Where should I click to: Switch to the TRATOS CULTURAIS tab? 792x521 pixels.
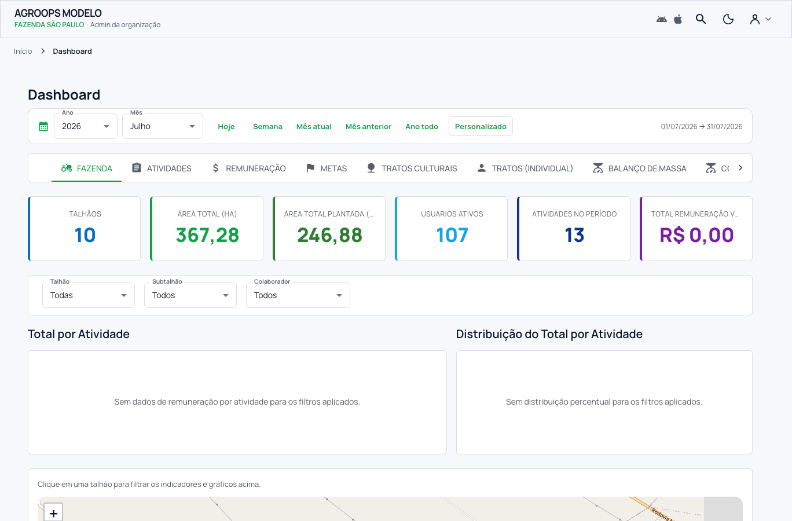tap(412, 168)
